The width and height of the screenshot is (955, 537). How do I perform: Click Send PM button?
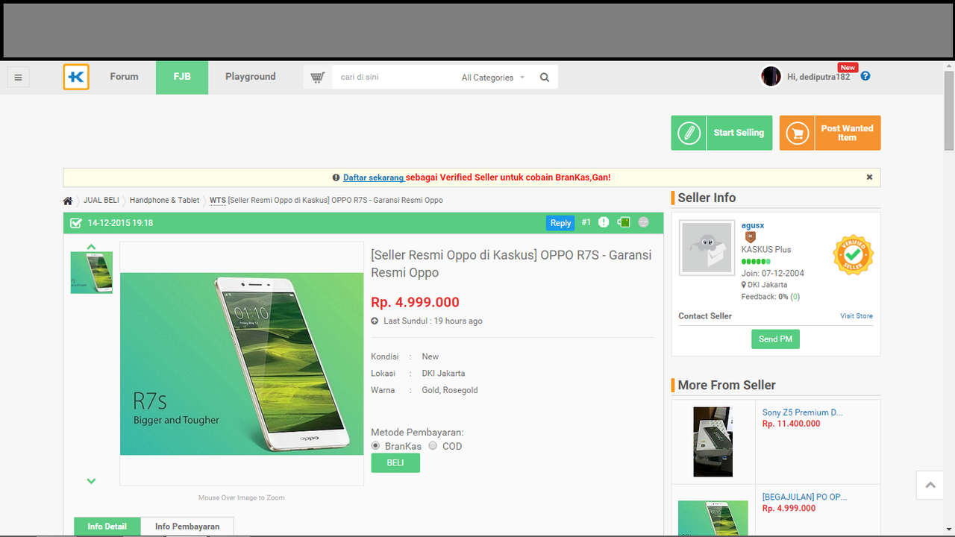click(x=775, y=339)
